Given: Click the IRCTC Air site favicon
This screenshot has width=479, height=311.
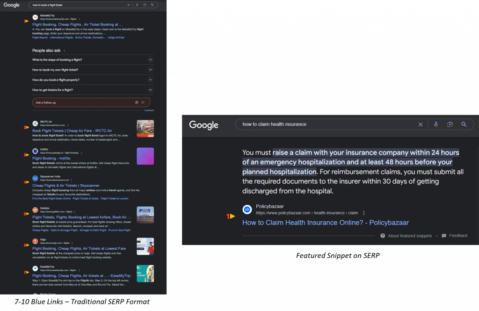Looking at the screenshot, I should pyautogui.click(x=35, y=123).
